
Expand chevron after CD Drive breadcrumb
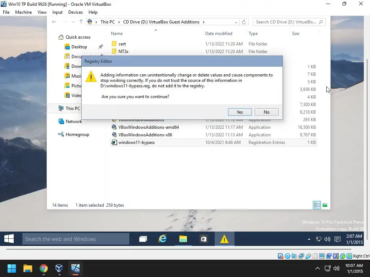coord(204,22)
